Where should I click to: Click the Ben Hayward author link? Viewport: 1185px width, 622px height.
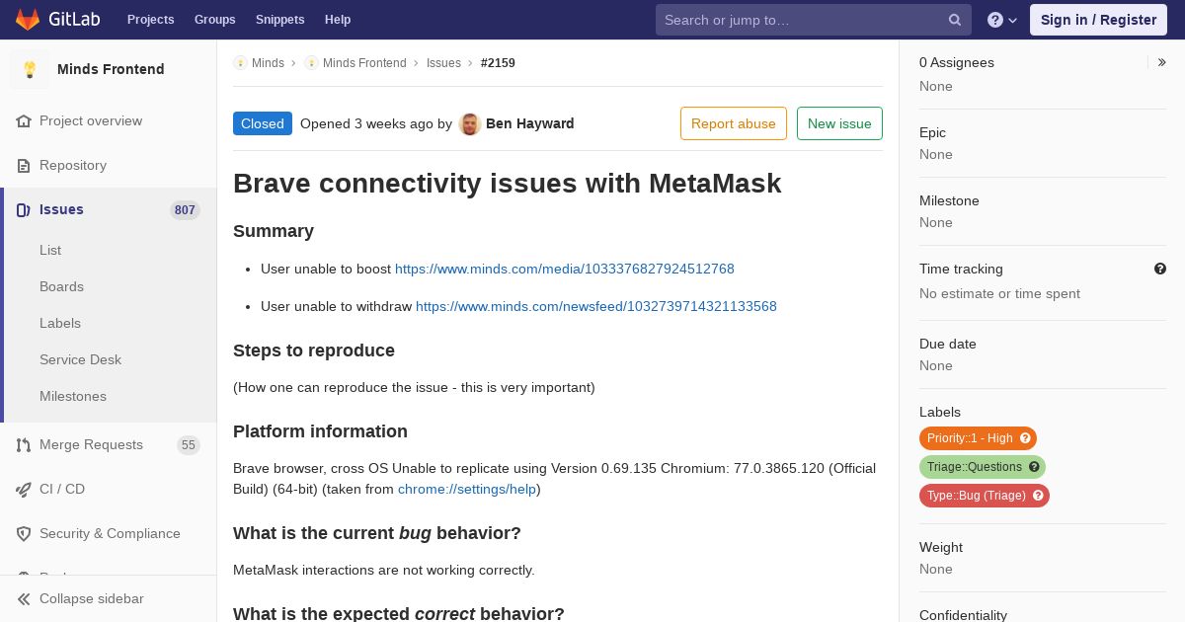click(530, 124)
